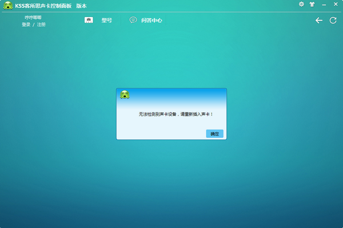Image resolution: width=343 pixels, height=228 pixels.
Task: Open the skin changer shirt icon
Action: click(x=312, y=4)
